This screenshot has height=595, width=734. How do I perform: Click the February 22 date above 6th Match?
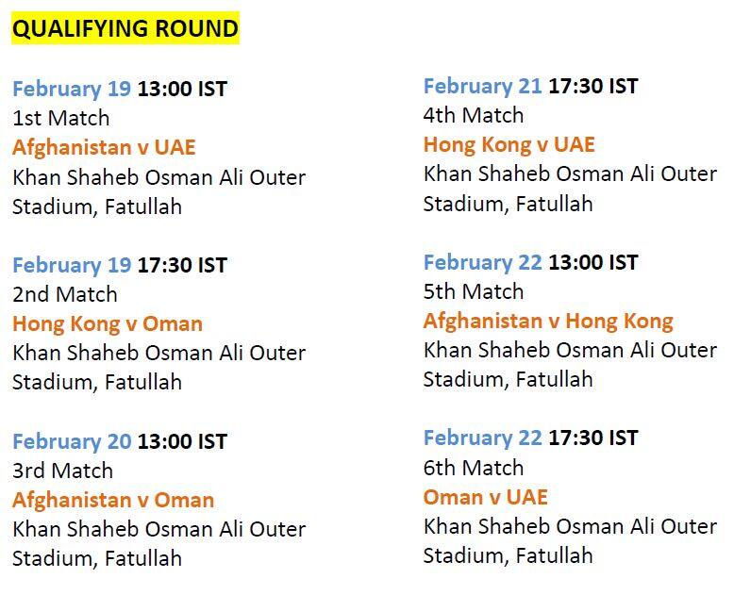coord(483,438)
